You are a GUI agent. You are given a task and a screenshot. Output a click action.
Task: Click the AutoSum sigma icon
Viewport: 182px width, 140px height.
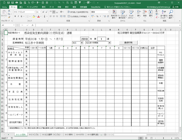[x=156, y=11]
